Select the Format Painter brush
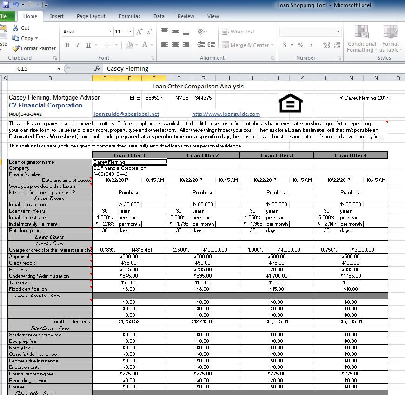This screenshot has width=405, height=395. (16, 48)
